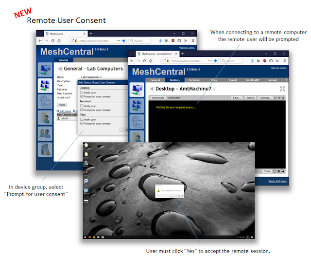Click the Save... button in desktop toolbar
The image size is (311, 258).
[x=237, y=98]
